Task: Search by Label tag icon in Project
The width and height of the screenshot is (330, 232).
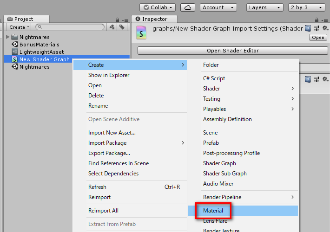Action: (x=122, y=27)
